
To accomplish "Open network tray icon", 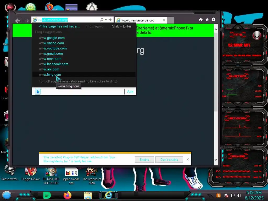I will coord(232,195).
